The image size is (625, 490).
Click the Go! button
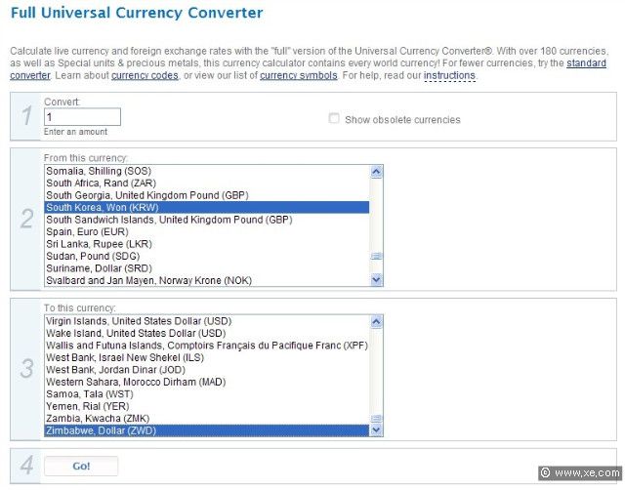(x=81, y=466)
